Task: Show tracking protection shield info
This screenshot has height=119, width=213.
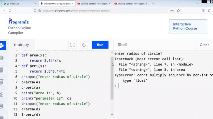Action: coord(35,11)
